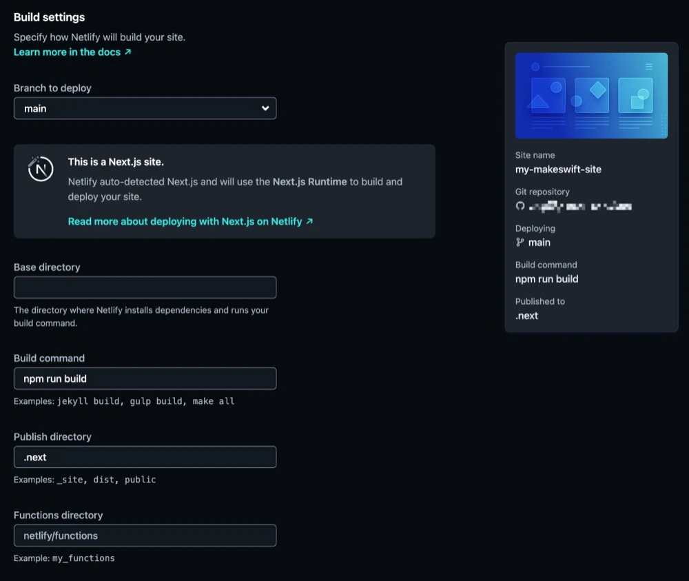Click the GitHub icon under Git repository

coord(519,206)
